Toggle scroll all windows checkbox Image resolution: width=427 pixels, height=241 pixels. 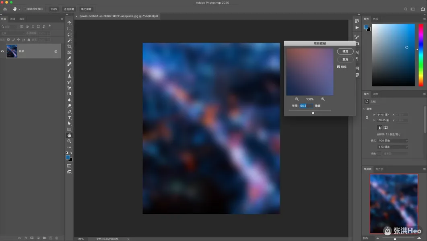tap(25, 9)
